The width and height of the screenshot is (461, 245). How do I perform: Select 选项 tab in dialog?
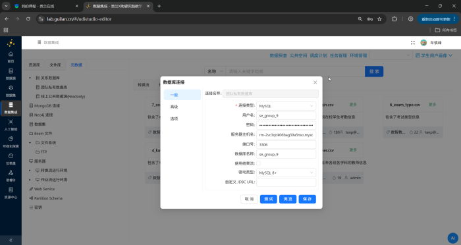click(182, 119)
